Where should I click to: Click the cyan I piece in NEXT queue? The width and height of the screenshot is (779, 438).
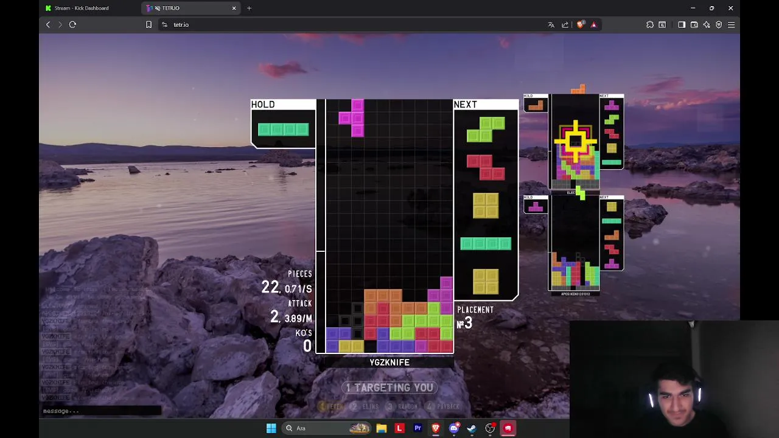coord(486,244)
